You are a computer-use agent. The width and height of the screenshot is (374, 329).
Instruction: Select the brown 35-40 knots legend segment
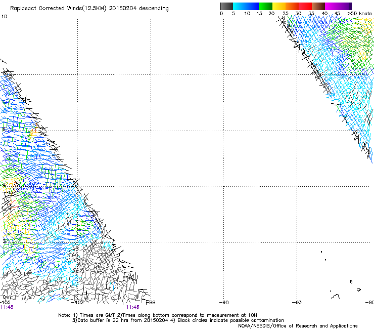tap(318, 6)
